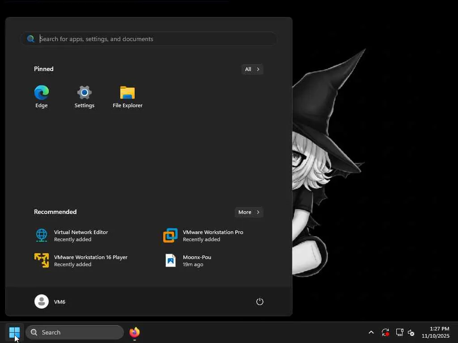This screenshot has width=458, height=343.
Task: Launch VMware Workstation Pro from Recommended
Action: [204, 236]
